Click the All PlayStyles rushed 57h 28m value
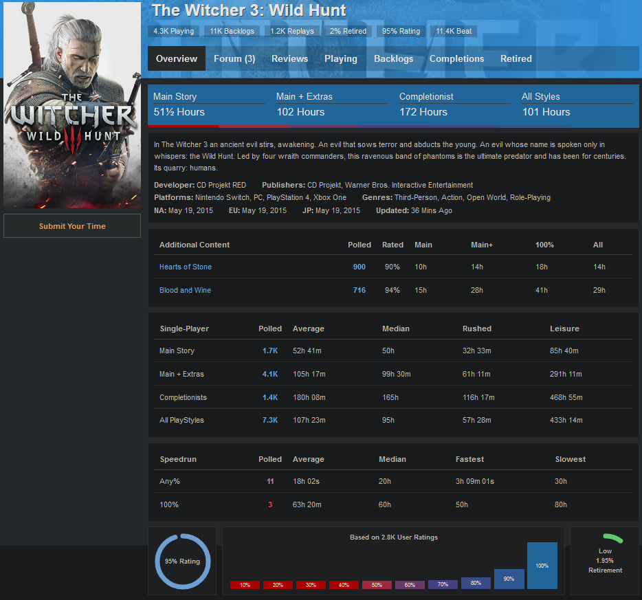 (477, 421)
